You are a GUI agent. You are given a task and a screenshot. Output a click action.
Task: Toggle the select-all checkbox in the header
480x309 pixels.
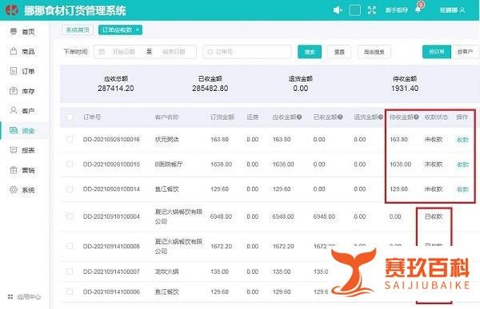point(70,117)
